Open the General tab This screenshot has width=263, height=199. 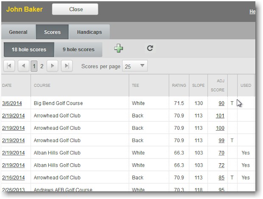pos(18,32)
